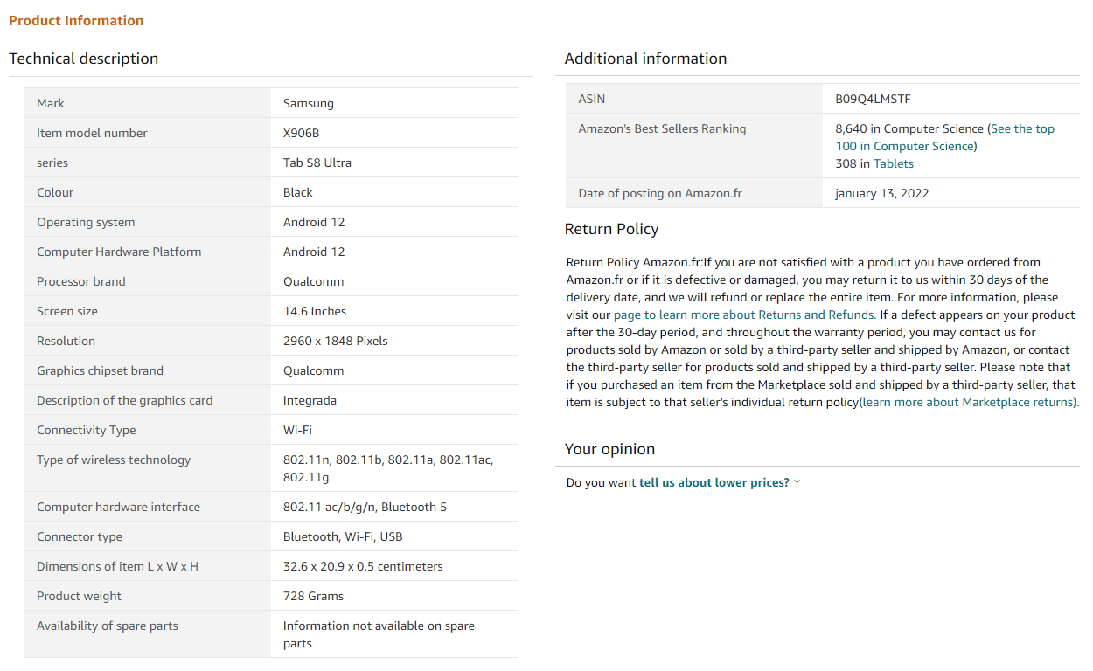Select the Connectivity Type value 'Wi-Fi'
The image size is (1093, 671).
pyautogui.click(x=297, y=430)
